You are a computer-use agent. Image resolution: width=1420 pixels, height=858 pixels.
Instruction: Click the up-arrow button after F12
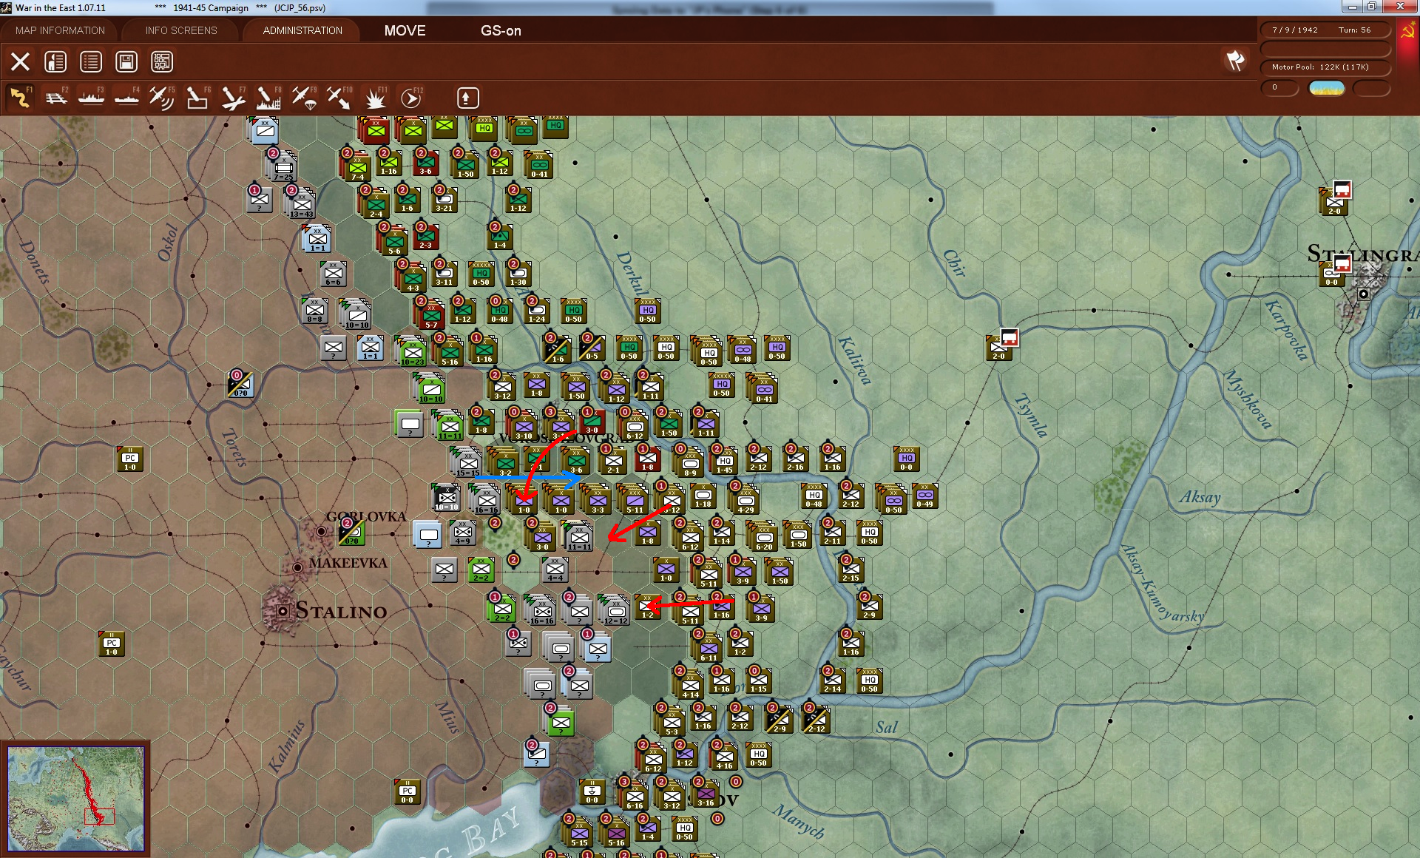click(x=468, y=98)
